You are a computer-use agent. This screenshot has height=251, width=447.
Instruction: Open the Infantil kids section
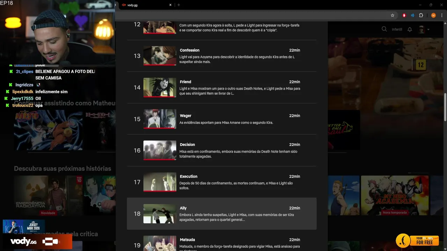397,30
